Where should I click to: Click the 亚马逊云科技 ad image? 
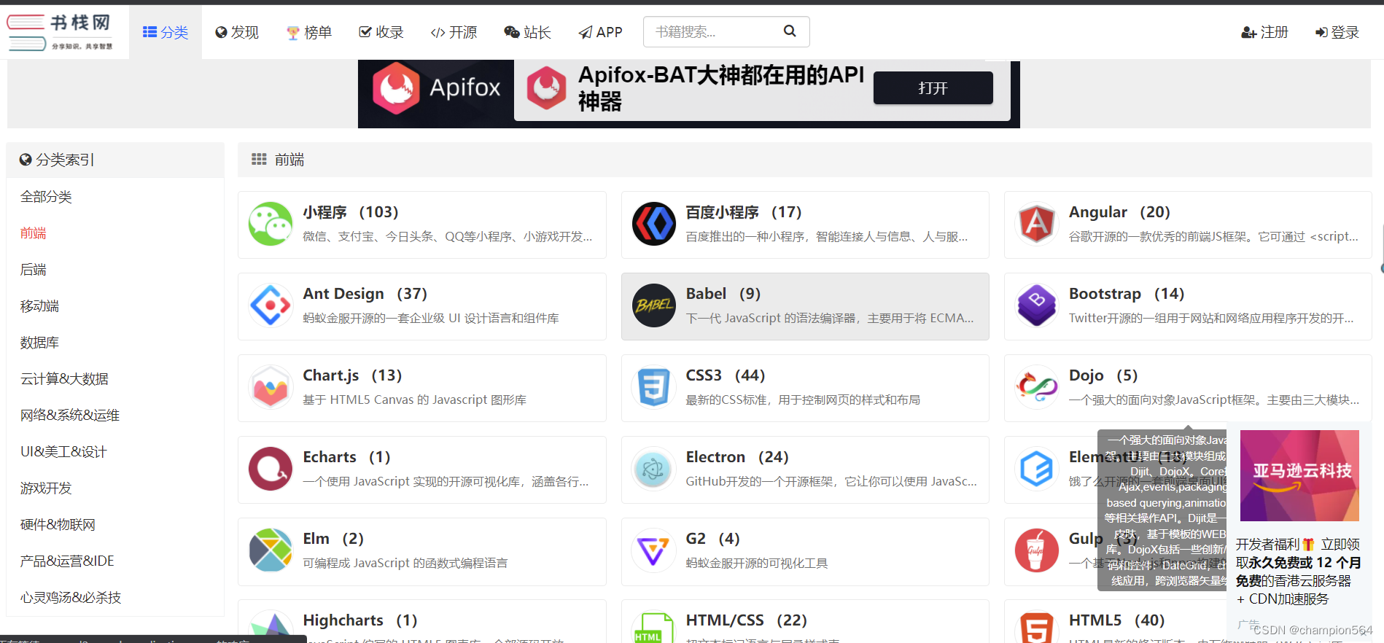1299,475
